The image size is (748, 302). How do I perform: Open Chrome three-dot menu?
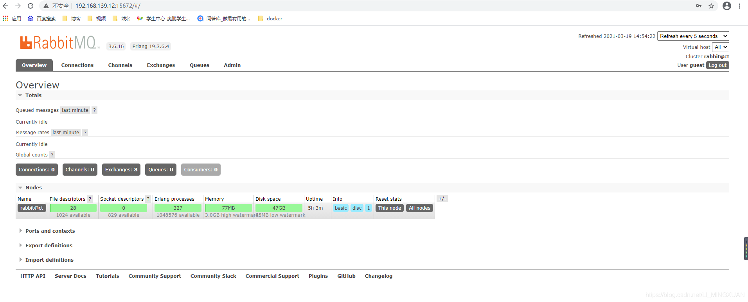click(x=739, y=6)
